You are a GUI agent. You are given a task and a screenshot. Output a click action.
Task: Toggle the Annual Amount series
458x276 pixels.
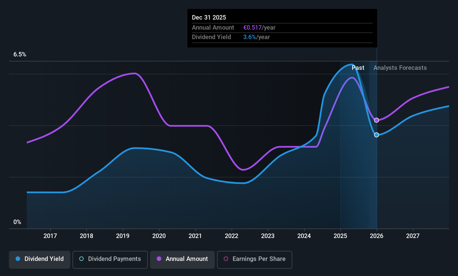pyautogui.click(x=182, y=260)
